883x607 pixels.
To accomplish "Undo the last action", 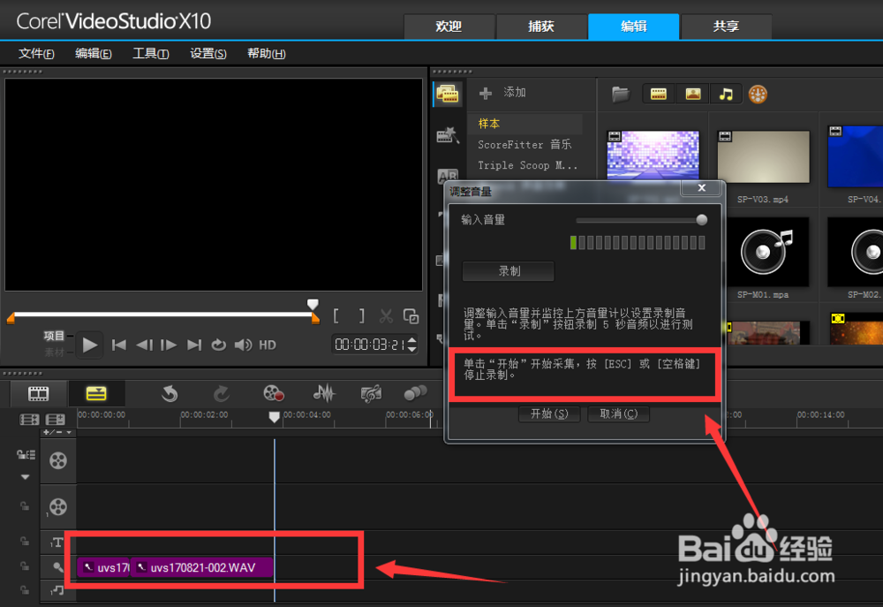I will pos(170,393).
